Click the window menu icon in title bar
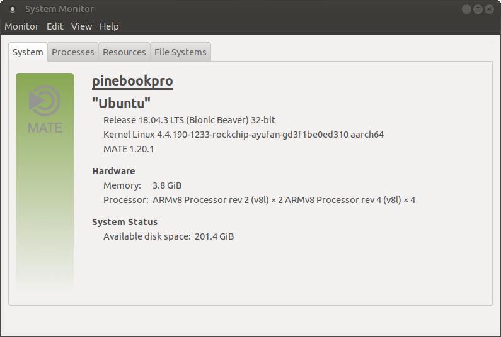This screenshot has height=337, width=501. tap(13, 9)
